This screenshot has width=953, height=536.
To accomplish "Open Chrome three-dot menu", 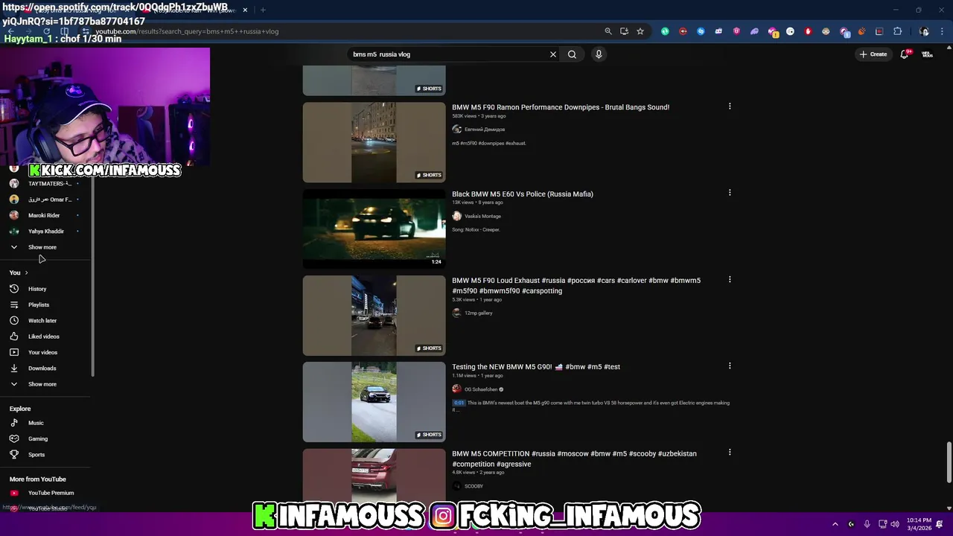I will pyautogui.click(x=940, y=31).
